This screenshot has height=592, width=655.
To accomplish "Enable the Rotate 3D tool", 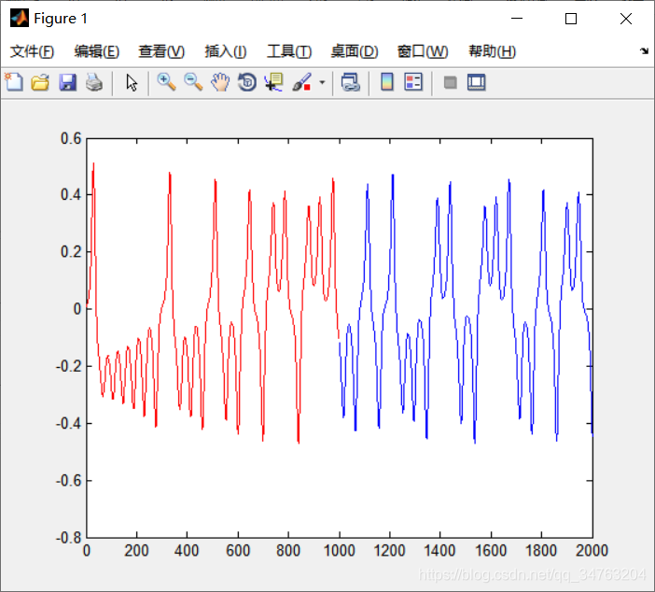I will click(x=247, y=82).
